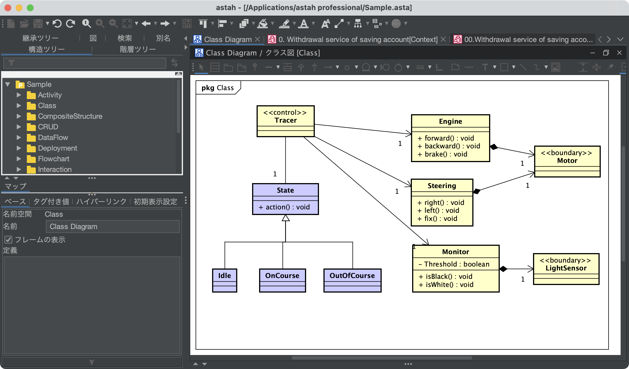Click the 名前 input field showing Class Diagram
The height and width of the screenshot is (369, 629).
[112, 226]
